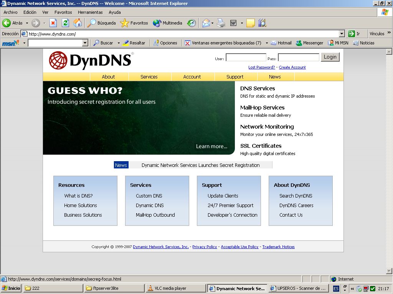393x294 pixels.
Task: Click Learn more... on the banner
Action: (211, 147)
